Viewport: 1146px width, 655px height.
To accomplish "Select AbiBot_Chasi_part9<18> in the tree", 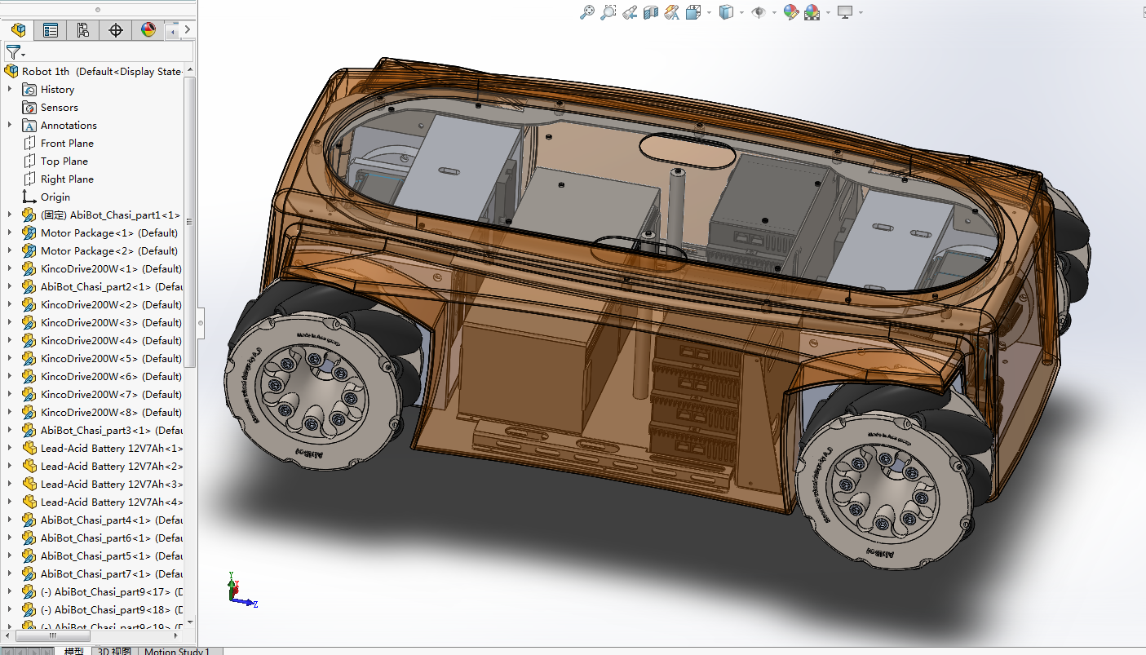I will 112,609.
